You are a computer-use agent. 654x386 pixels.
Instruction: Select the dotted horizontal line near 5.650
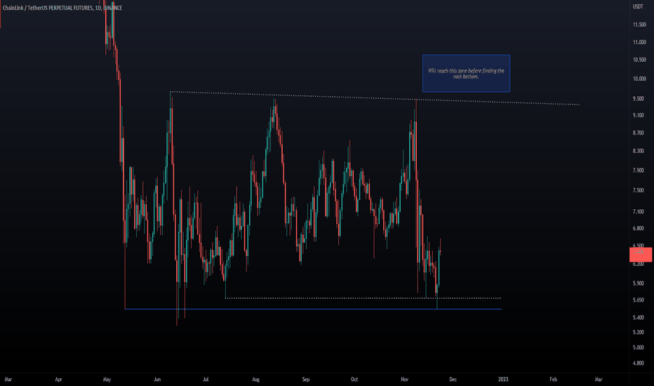363,298
